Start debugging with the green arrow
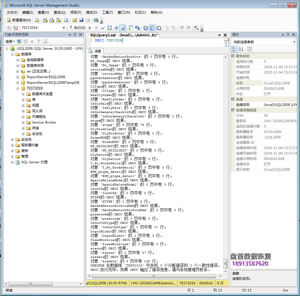 pyautogui.click(x=90, y=28)
